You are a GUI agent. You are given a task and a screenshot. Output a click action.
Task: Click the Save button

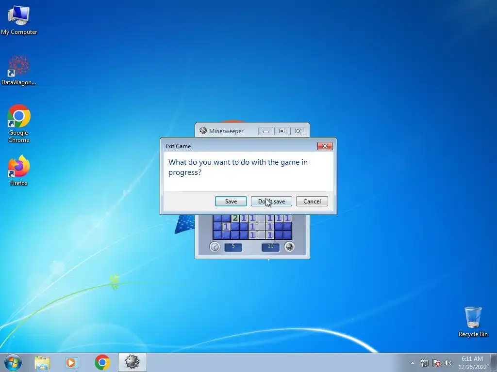pos(231,201)
